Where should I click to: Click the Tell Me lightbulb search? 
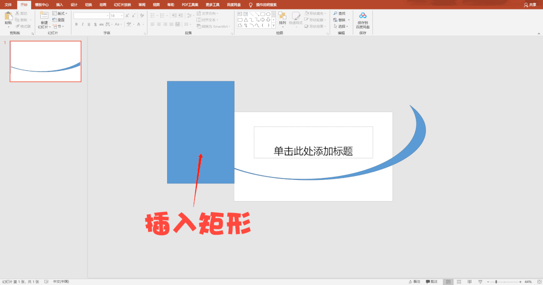coord(251,5)
